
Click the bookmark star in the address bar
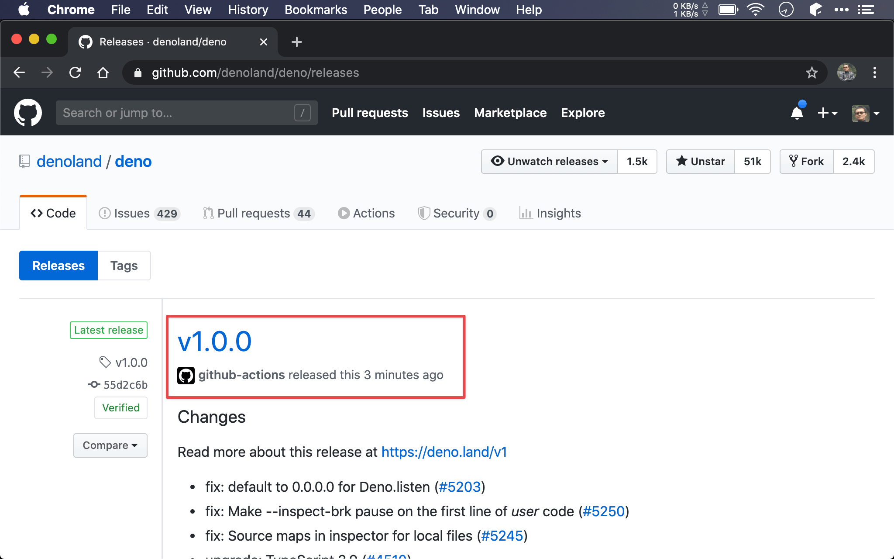click(x=811, y=72)
